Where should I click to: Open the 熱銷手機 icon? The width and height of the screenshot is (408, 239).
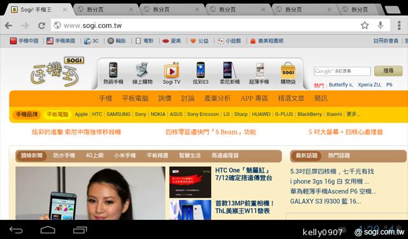[x=113, y=73]
